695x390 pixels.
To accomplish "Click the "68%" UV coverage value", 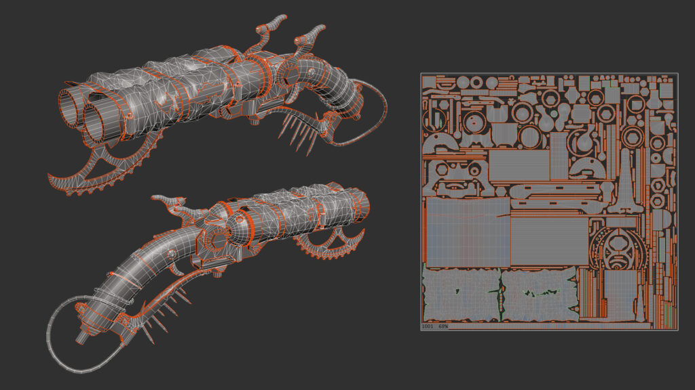I will coord(443,326).
